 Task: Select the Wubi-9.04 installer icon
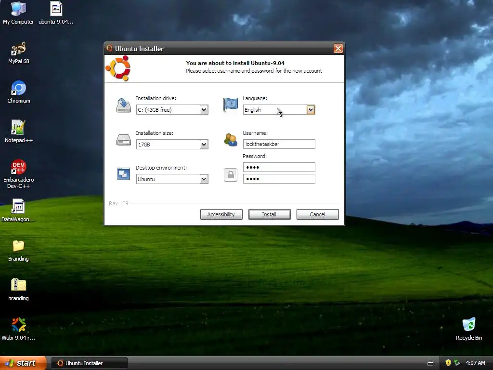tap(18, 325)
